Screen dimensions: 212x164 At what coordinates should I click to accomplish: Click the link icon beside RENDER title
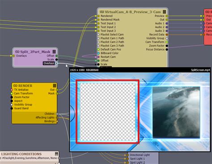[x=15, y=86]
